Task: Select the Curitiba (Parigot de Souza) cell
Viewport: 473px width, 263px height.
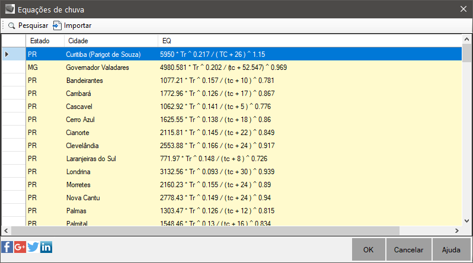Action: (111, 54)
